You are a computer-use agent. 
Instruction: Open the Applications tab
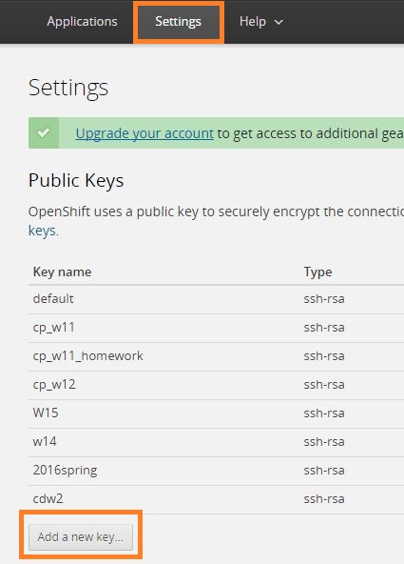tap(82, 22)
